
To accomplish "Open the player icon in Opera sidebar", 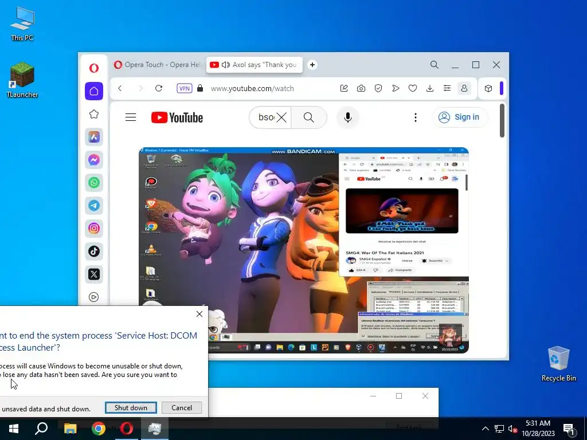I will 94,297.
